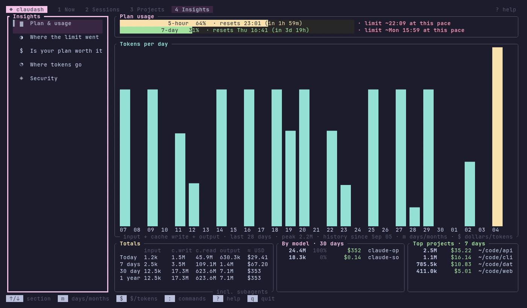The width and height of the screenshot is (527, 308).
Task: Click the ~/code/cli project row
Action: tap(463, 257)
